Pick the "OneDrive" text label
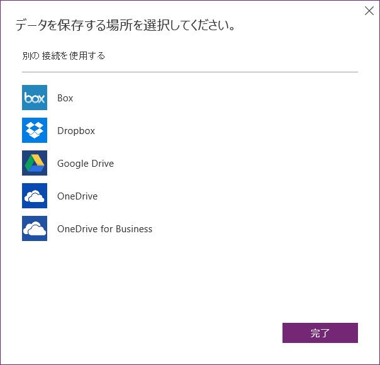Viewport: 380px width, 365px height. tap(77, 196)
